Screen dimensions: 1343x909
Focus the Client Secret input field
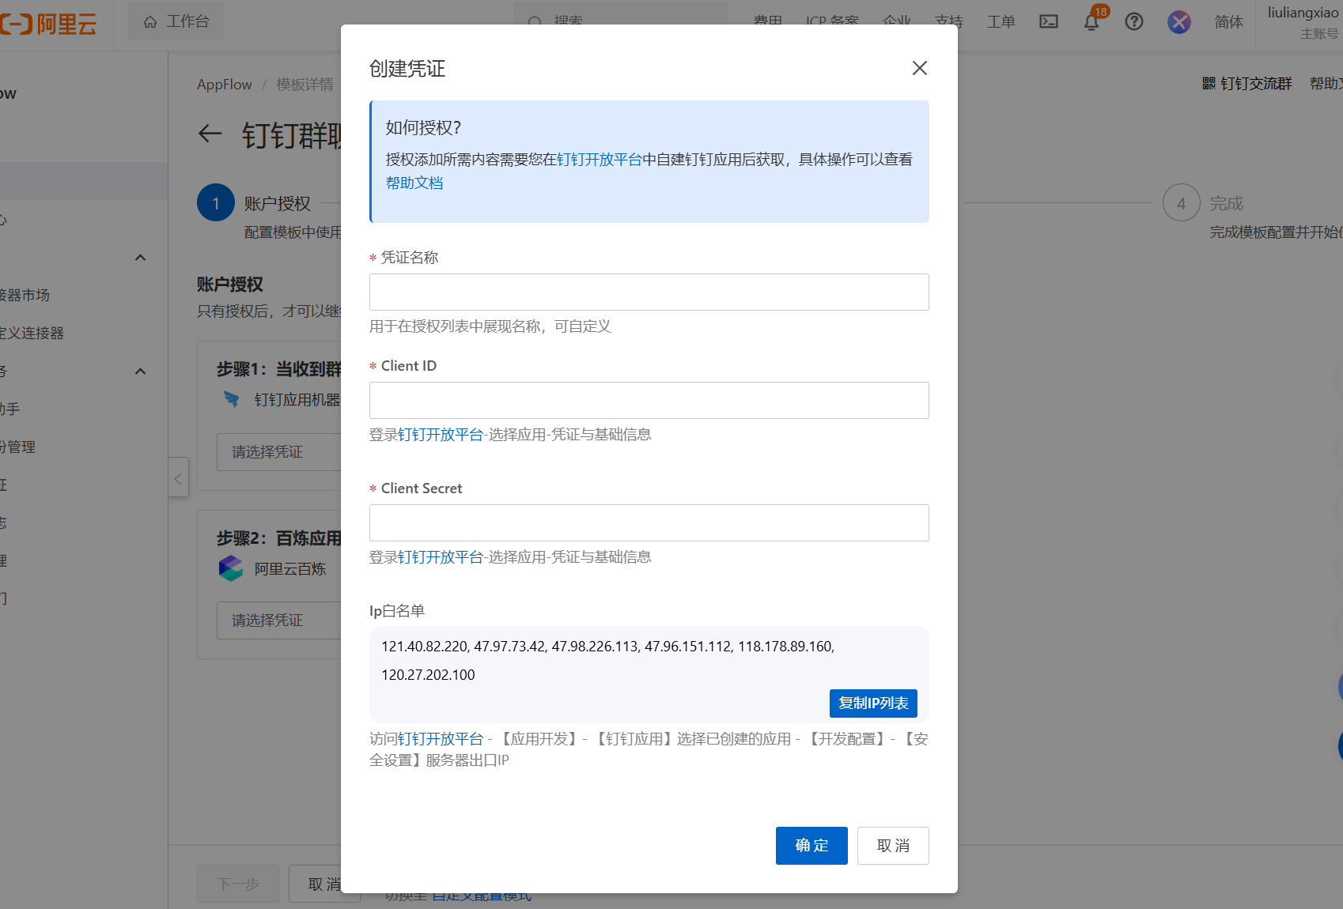click(x=649, y=522)
